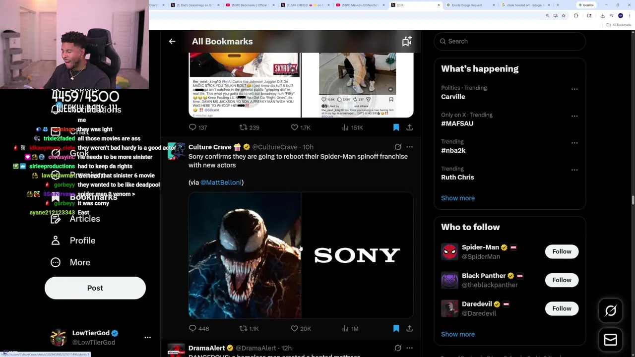Open more options for #MAFSAU trend
Image resolution: width=635 pixels, height=357 pixels.
[x=574, y=116]
